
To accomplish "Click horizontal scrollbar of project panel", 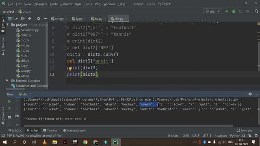I will click(15, 89).
